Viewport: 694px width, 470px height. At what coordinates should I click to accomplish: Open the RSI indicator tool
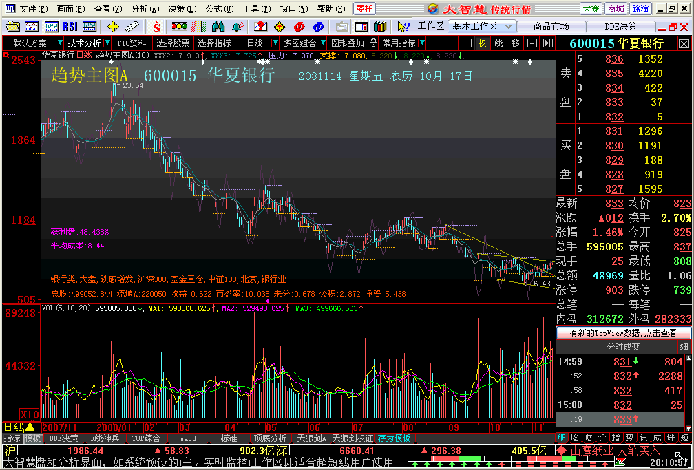(x=70, y=27)
